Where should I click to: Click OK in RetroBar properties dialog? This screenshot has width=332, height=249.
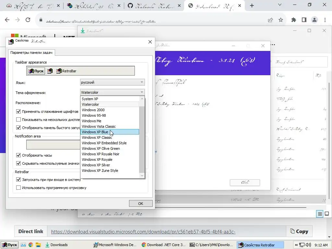tap(141, 204)
